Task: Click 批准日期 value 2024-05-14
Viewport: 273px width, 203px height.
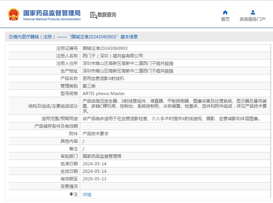Action: (95, 164)
